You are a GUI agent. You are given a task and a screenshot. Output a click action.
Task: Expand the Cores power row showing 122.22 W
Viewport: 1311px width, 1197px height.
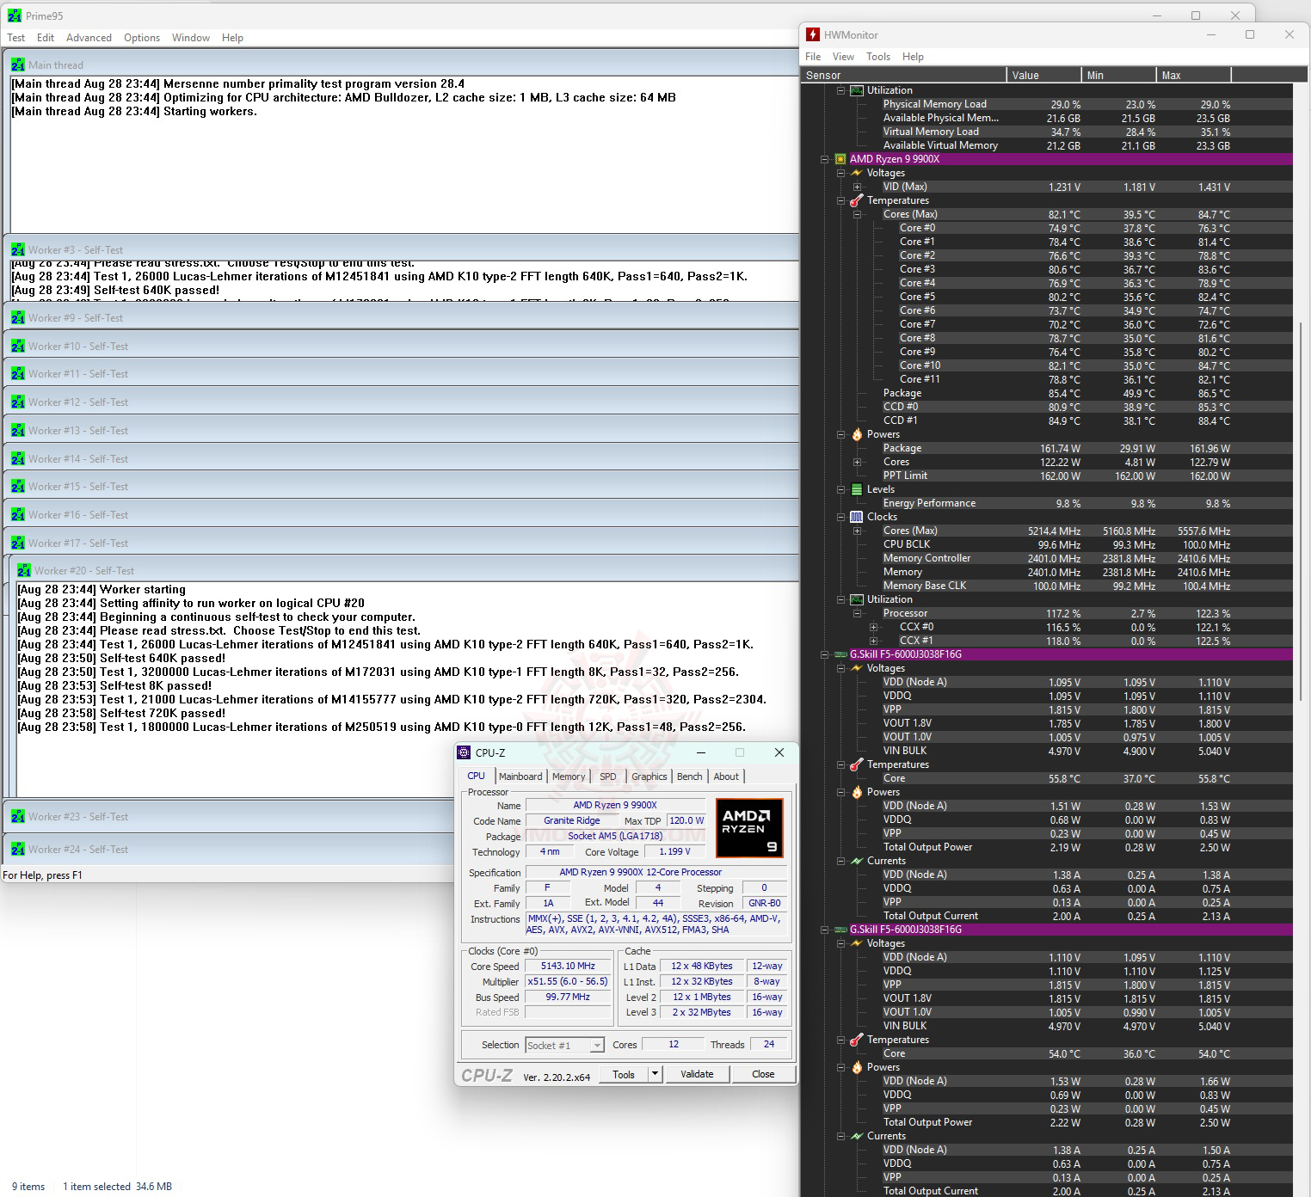[x=858, y=462]
